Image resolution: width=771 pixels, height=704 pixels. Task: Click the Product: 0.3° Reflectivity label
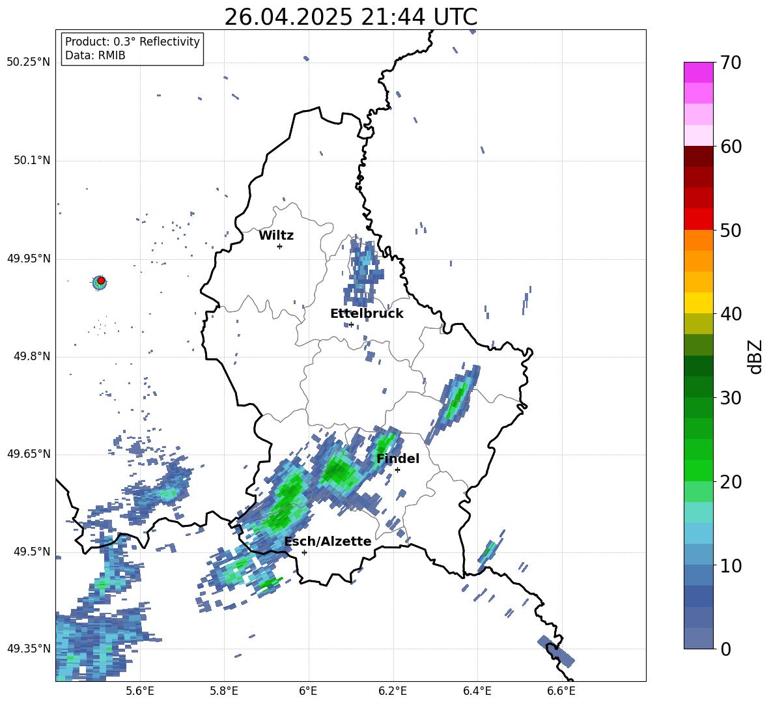[x=132, y=41]
